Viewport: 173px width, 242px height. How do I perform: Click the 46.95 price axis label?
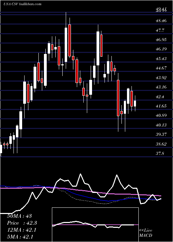161,40
